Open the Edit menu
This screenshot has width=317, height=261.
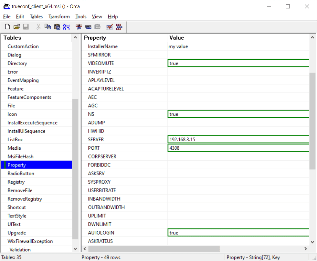pos(20,16)
